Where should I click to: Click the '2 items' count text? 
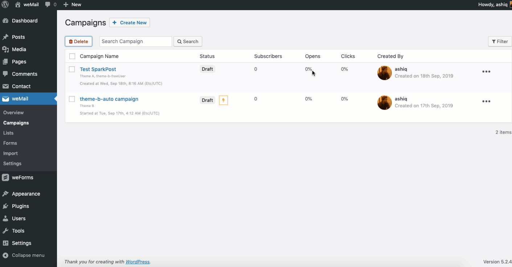click(x=503, y=132)
